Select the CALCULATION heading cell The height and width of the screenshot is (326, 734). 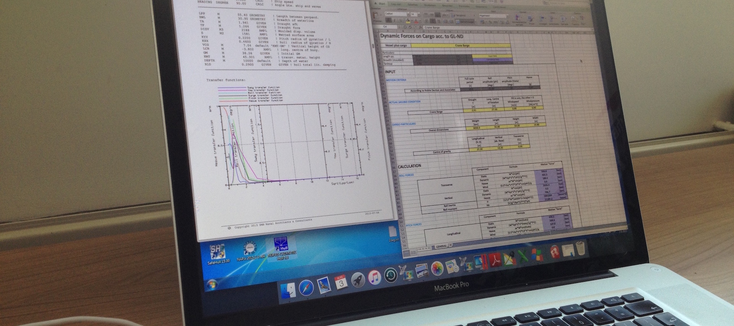click(x=409, y=166)
